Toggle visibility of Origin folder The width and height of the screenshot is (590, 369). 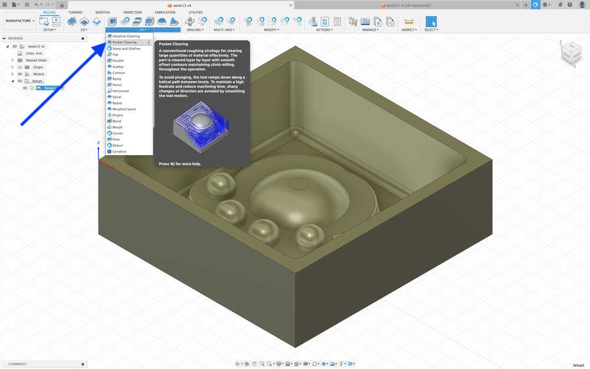[20, 67]
